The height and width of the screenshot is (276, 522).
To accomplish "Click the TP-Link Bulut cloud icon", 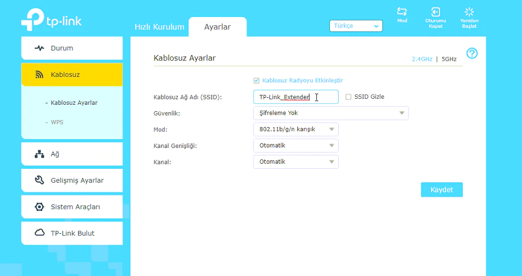I will pyautogui.click(x=39, y=233).
